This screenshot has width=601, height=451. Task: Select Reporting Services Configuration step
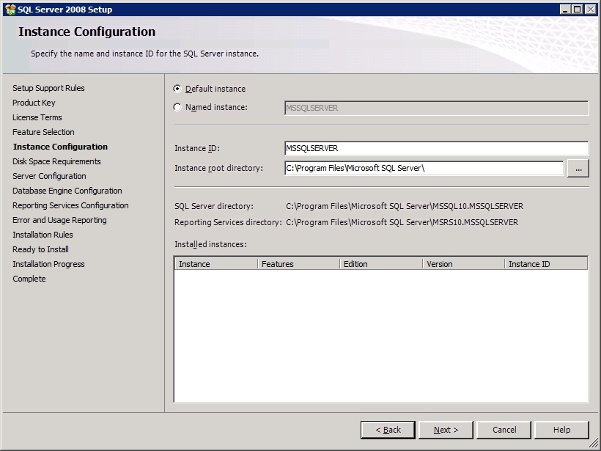click(x=70, y=205)
